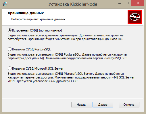
Task: Click the installer package icon in title bar
Action: tap(5, 4)
